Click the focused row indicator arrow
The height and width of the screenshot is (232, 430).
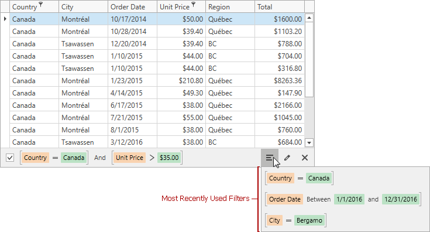5,19
